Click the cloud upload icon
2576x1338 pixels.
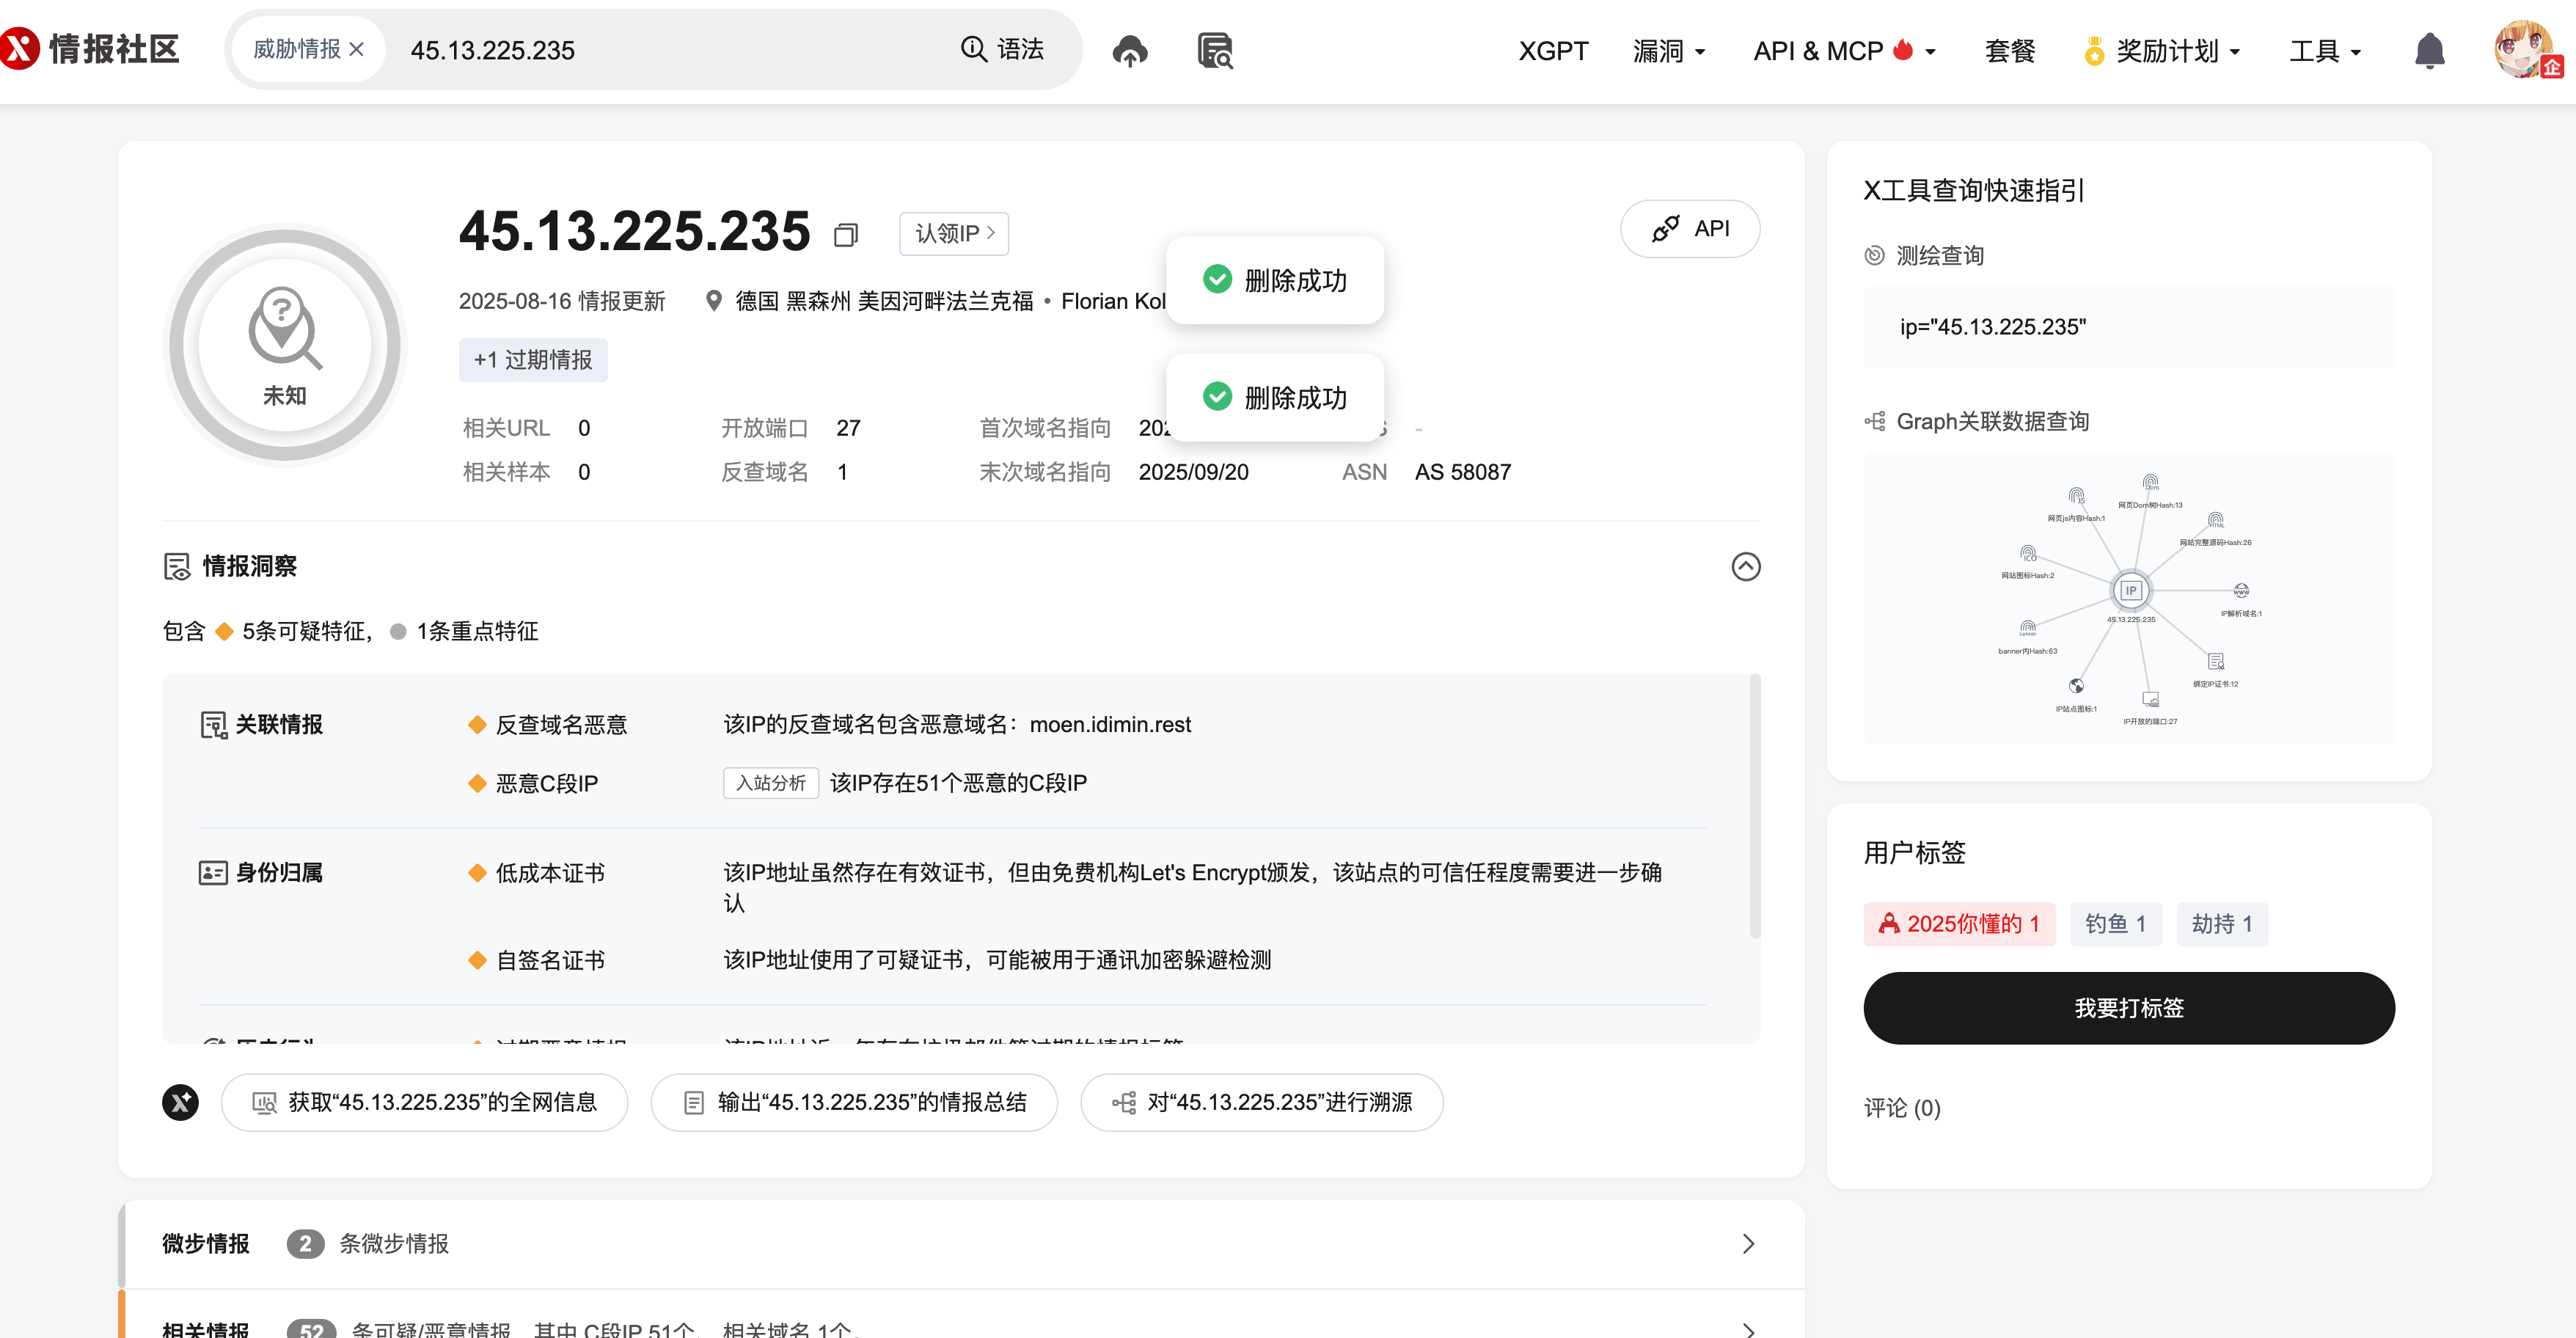point(1130,50)
